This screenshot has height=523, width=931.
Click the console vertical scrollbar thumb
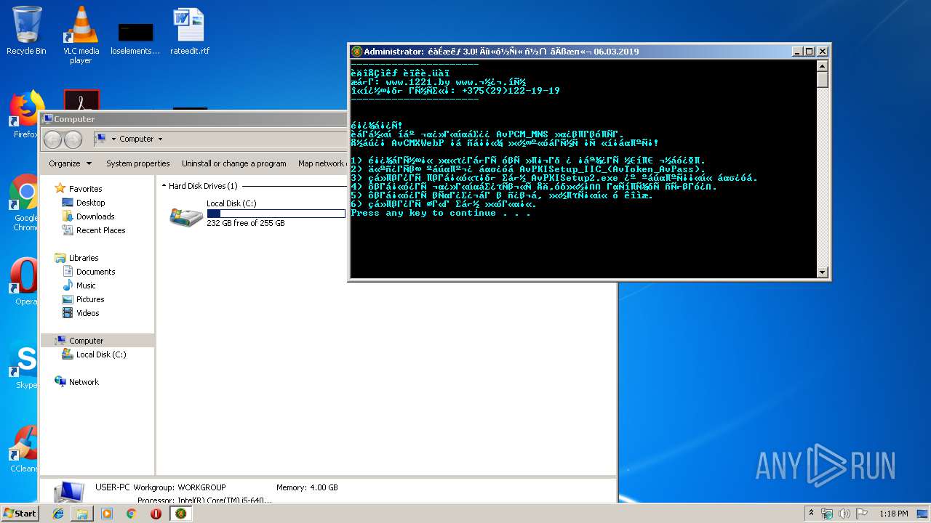(x=823, y=78)
